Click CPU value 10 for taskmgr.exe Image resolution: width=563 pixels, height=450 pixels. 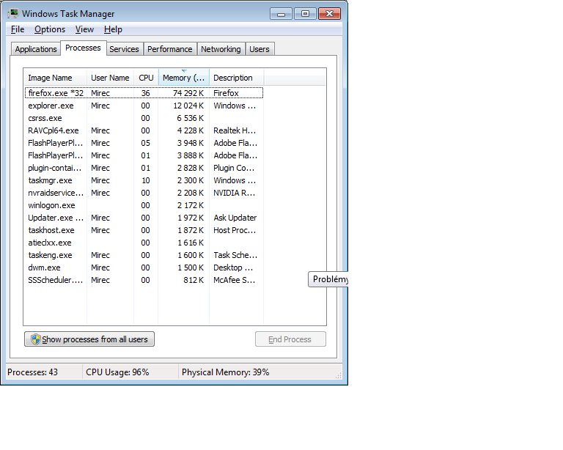point(145,180)
